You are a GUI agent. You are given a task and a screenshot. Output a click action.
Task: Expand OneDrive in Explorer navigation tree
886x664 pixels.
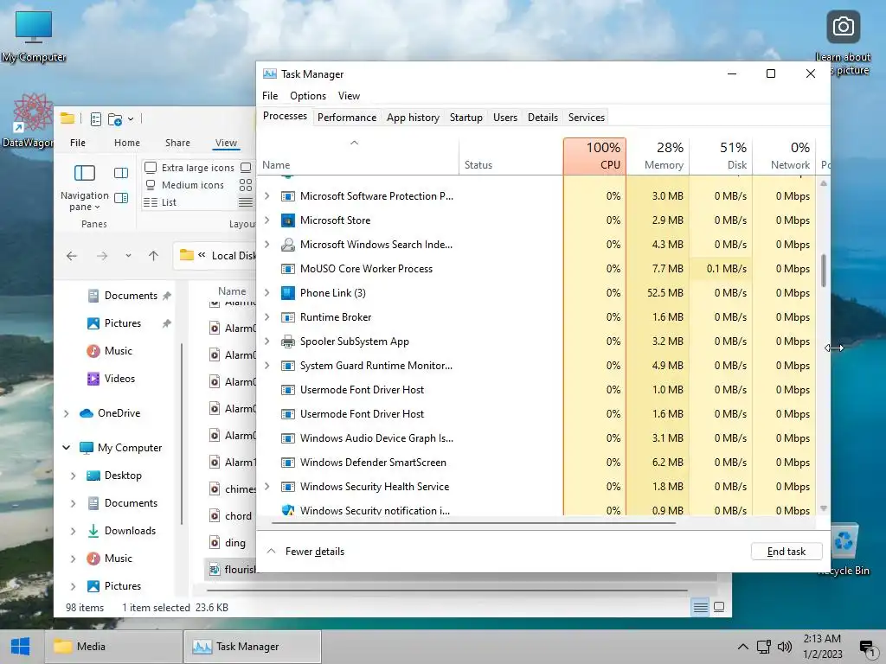coord(67,413)
